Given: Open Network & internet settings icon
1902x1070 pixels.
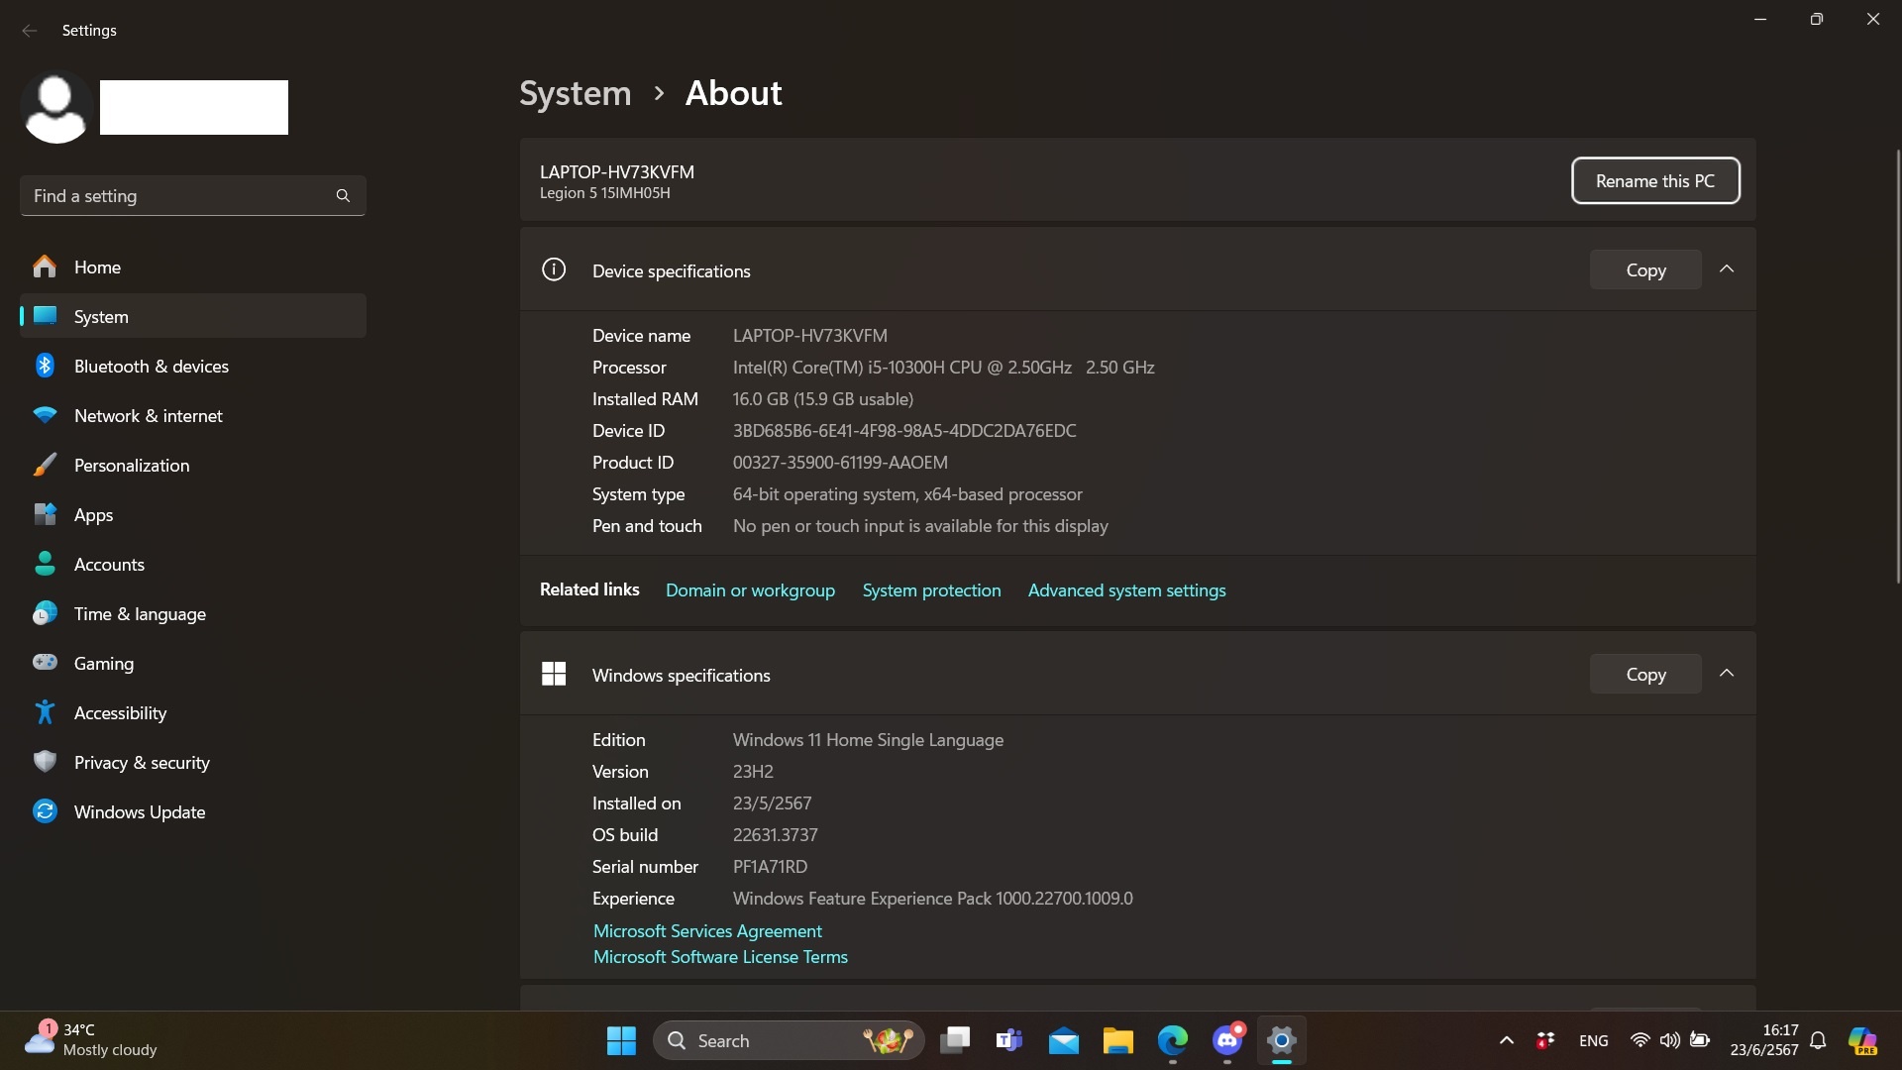Looking at the screenshot, I should 45,415.
